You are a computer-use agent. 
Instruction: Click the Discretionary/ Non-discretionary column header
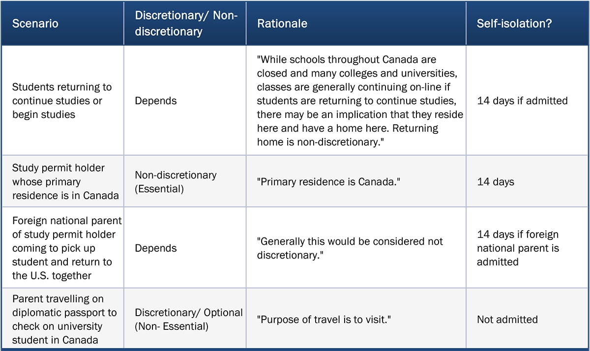point(186,24)
